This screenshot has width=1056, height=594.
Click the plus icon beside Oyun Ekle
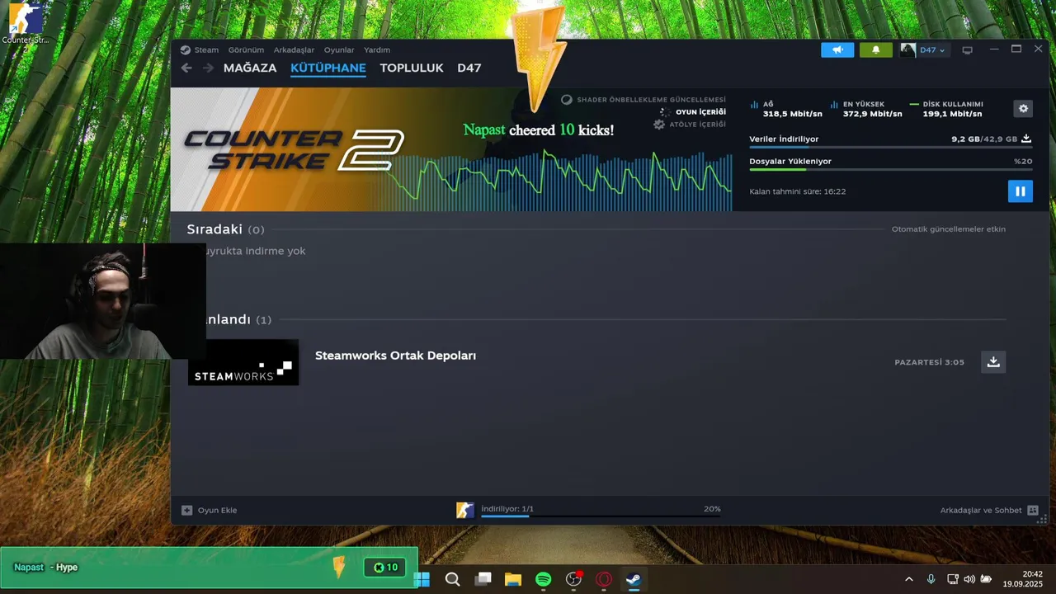point(186,510)
